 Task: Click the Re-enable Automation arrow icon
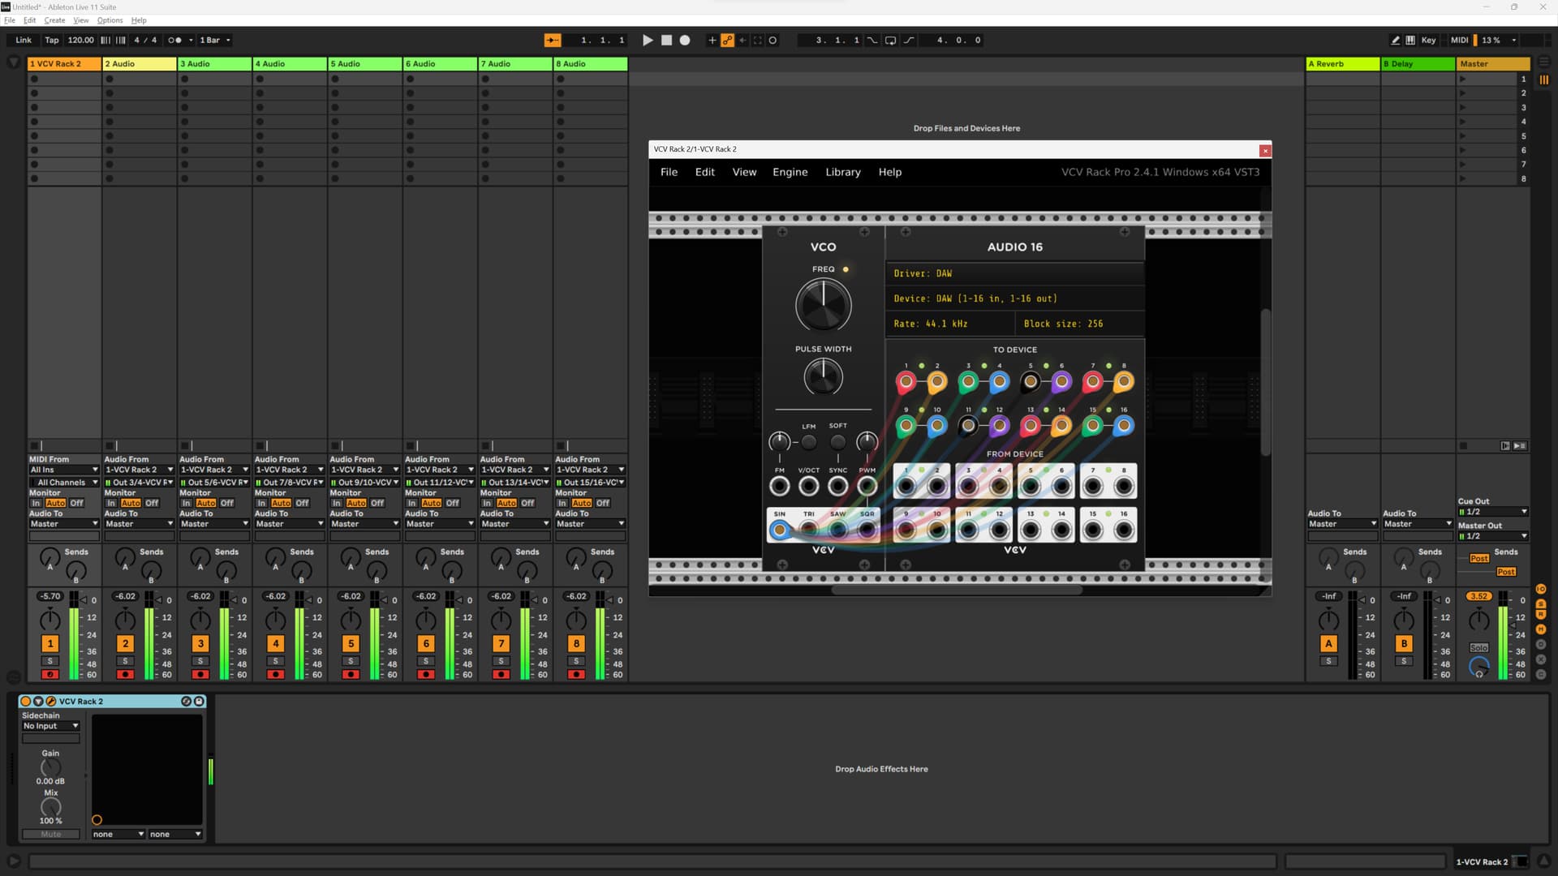tap(742, 40)
